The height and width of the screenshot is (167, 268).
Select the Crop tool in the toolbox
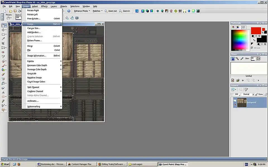tap(3, 43)
